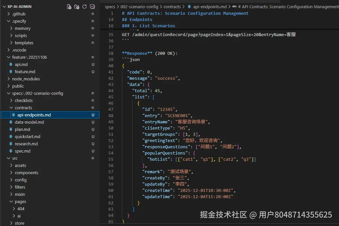The image size is (339, 226).
Task: Collapse the contracts folder in tree
Action: pyautogui.click(x=11, y=108)
